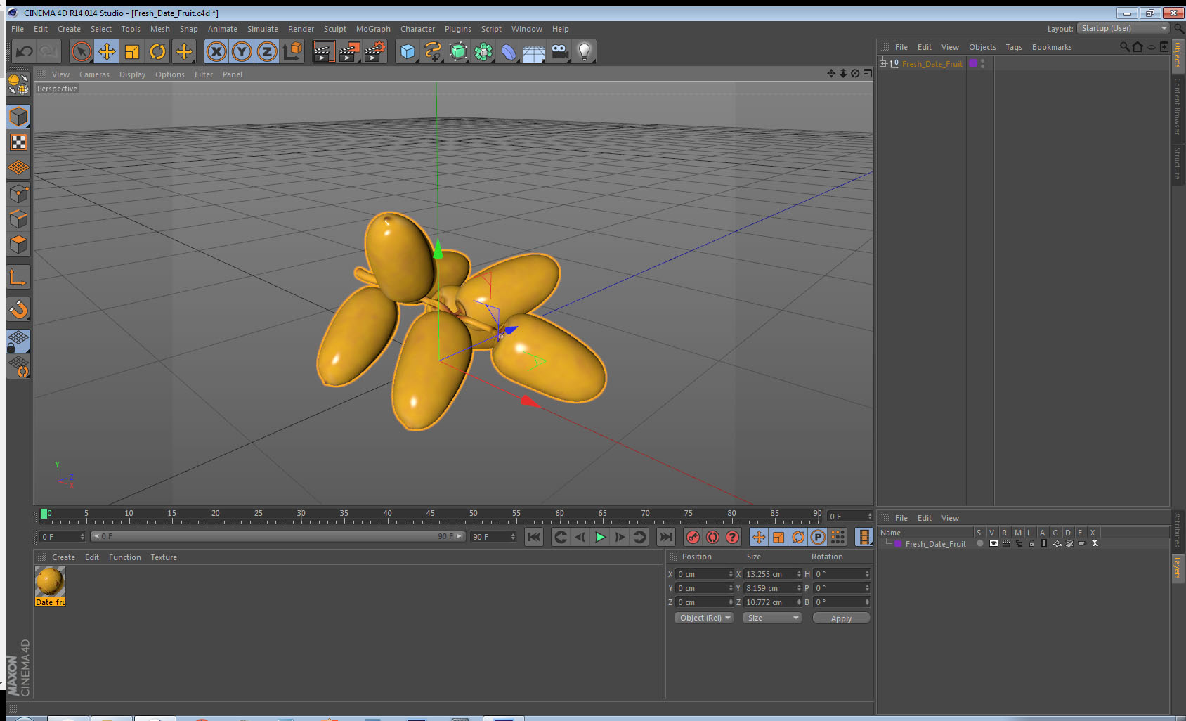The height and width of the screenshot is (721, 1186).
Task: Open the spline pen tools
Action: pos(433,51)
